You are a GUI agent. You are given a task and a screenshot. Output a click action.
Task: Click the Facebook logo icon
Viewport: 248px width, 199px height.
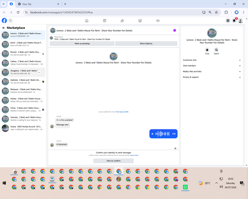click(x=4, y=20)
